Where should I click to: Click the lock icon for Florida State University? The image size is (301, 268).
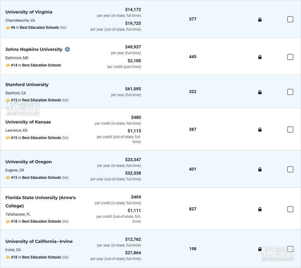point(260,209)
